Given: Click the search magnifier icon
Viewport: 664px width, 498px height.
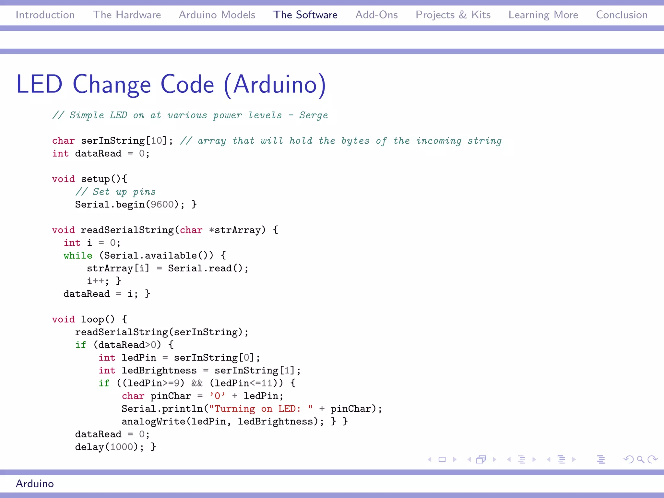Looking at the screenshot, I should tap(640, 459).
